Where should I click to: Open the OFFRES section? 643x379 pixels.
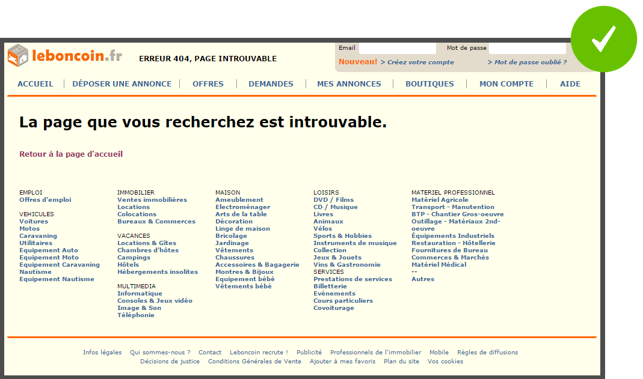(208, 84)
